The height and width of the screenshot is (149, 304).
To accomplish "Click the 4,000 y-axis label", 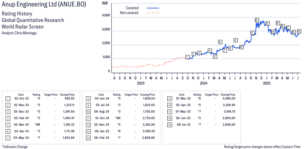I will click(106, 16).
